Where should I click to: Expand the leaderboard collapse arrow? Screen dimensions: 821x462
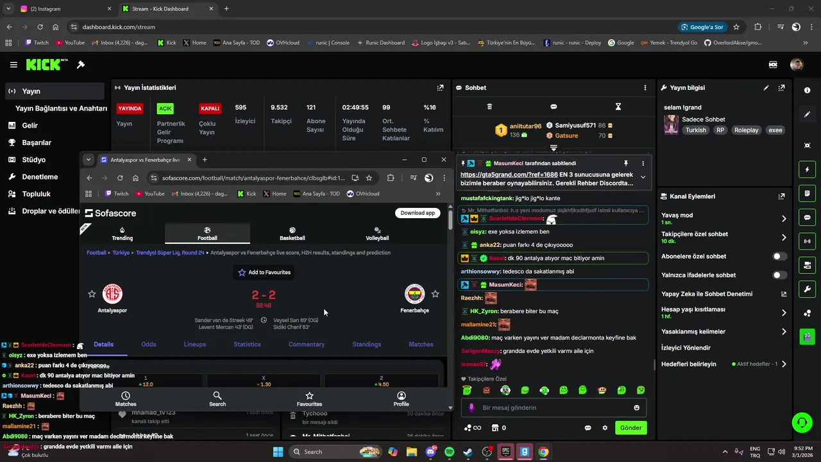554,148
